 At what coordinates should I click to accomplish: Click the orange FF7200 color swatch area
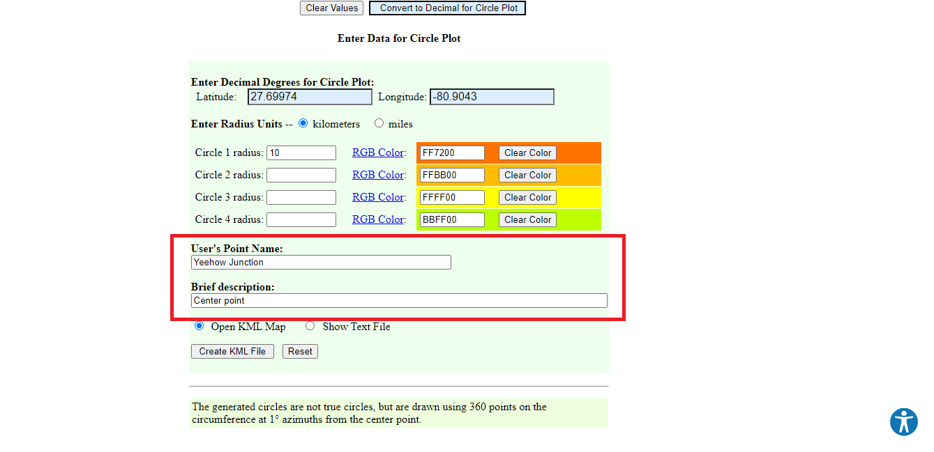coord(579,153)
